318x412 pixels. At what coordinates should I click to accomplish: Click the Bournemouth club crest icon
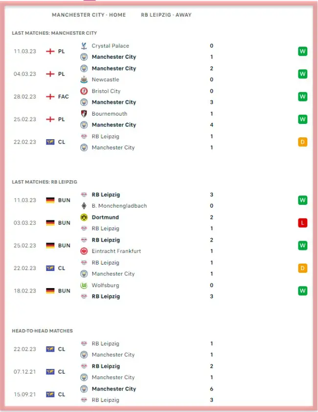[x=84, y=114]
